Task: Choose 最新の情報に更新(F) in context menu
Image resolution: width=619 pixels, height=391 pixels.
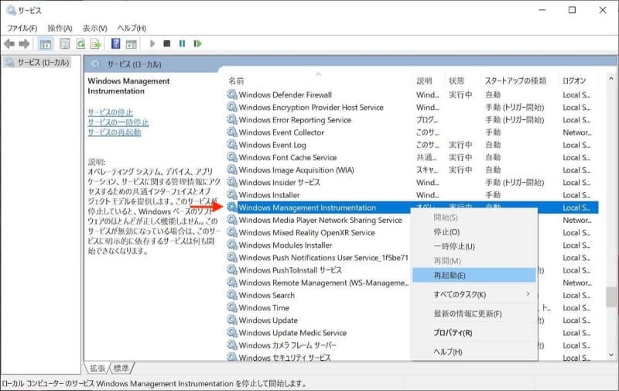Action: (474, 314)
